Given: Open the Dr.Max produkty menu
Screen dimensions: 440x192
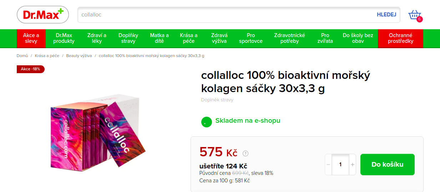Looking at the screenshot, I should tap(64, 38).
